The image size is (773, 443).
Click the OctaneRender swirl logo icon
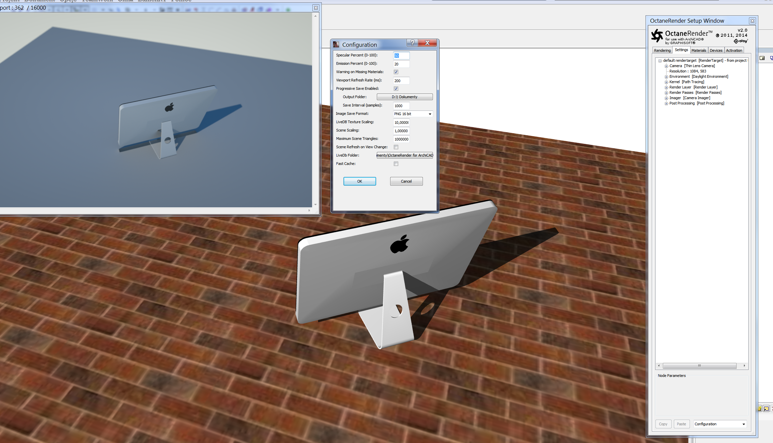[x=657, y=36]
